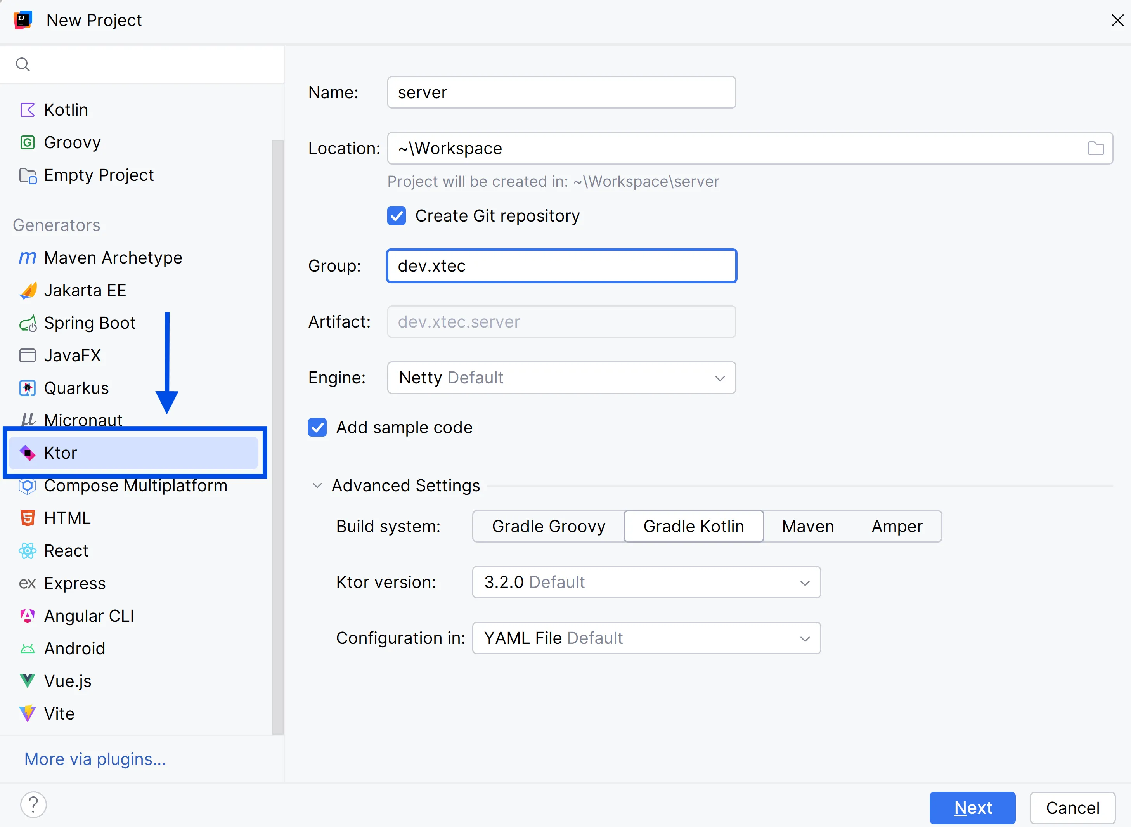Uncheck Create Git repository checkbox
Screen dimensions: 1131x827
click(397, 216)
